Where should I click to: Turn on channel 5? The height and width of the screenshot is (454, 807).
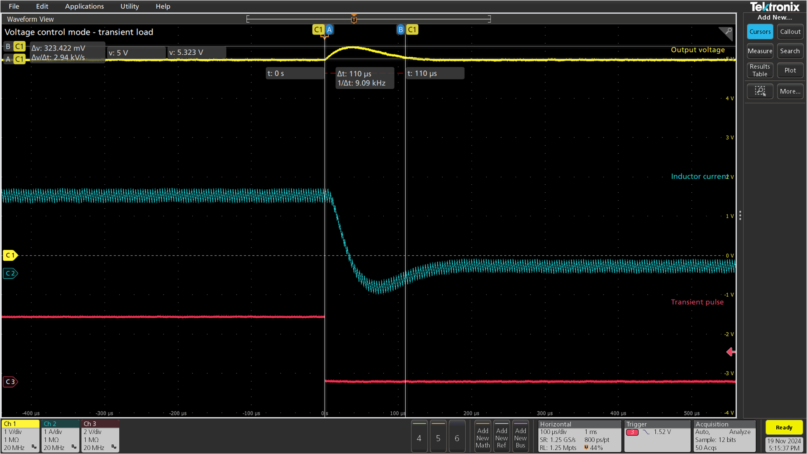pos(438,436)
